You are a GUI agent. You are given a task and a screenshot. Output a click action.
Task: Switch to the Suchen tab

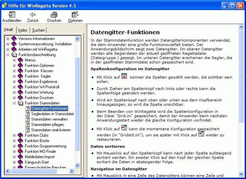(x=38, y=30)
